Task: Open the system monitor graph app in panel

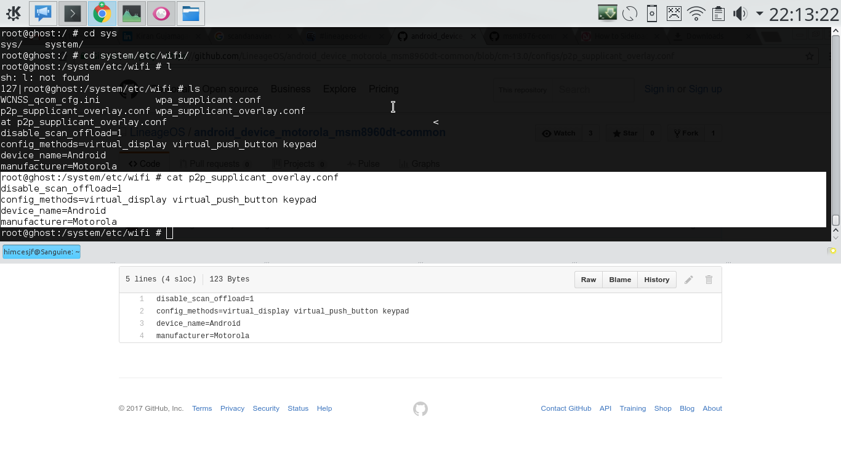Action: [131, 13]
